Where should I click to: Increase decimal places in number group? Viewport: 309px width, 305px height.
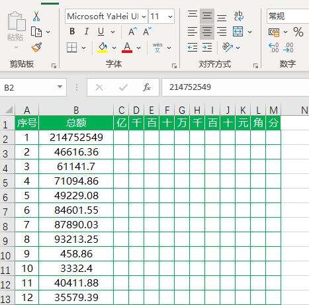[274, 48]
